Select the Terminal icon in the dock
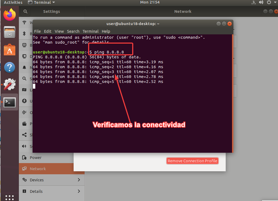 coord(9,102)
